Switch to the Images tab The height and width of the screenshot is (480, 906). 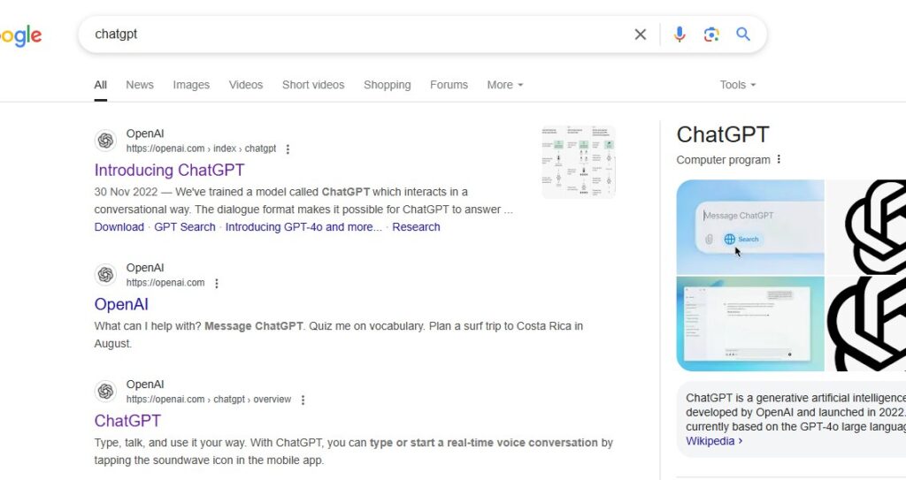click(191, 85)
